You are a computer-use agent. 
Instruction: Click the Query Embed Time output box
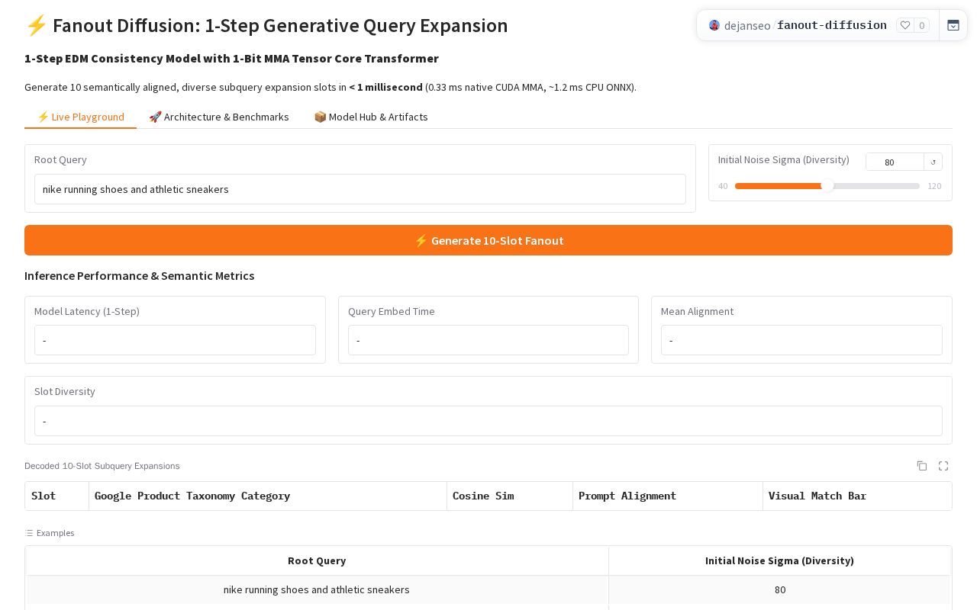pyautogui.click(x=488, y=340)
